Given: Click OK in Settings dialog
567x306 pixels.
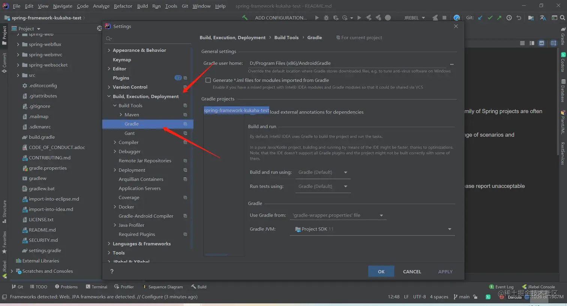Looking at the screenshot, I should [x=381, y=272].
